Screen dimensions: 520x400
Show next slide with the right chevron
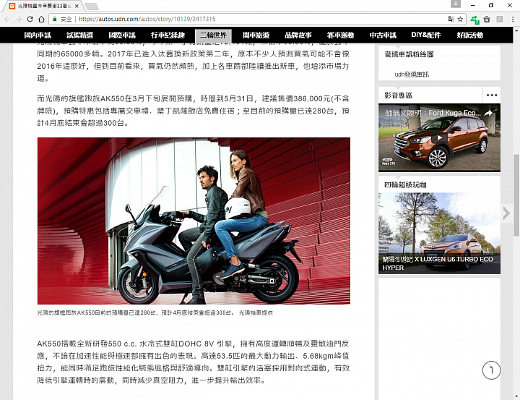pos(506,213)
